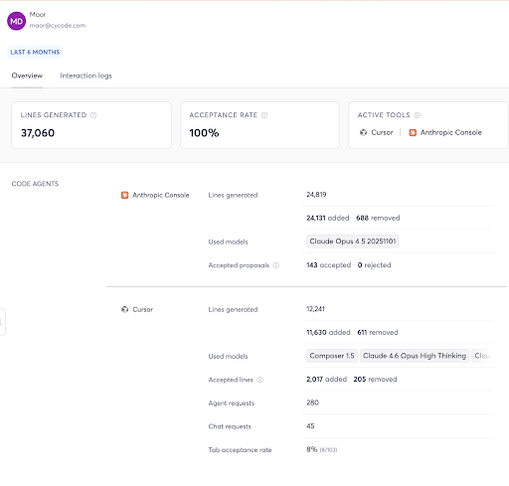Click the Composer 1.5 model tag
Viewport: 509px width, 486px height.
pos(332,356)
